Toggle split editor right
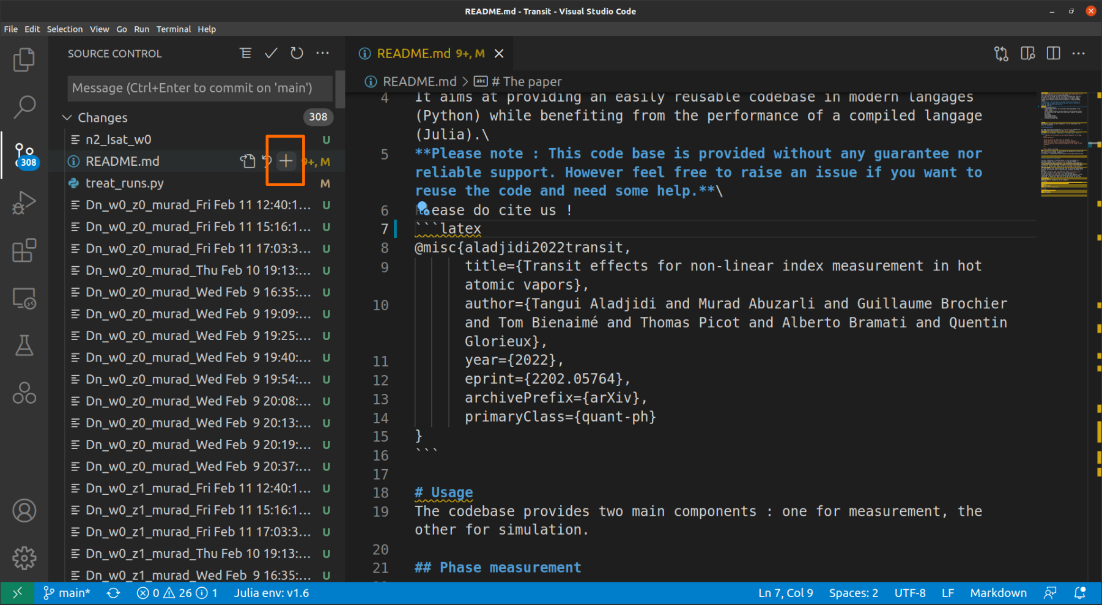 (1053, 54)
